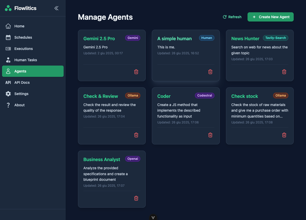This screenshot has width=306, height=220.
Task: Click the Create New Agent button
Action: click(x=271, y=17)
